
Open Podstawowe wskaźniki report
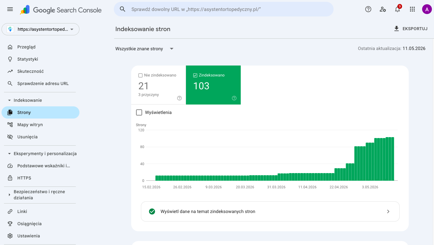[x=40, y=166]
